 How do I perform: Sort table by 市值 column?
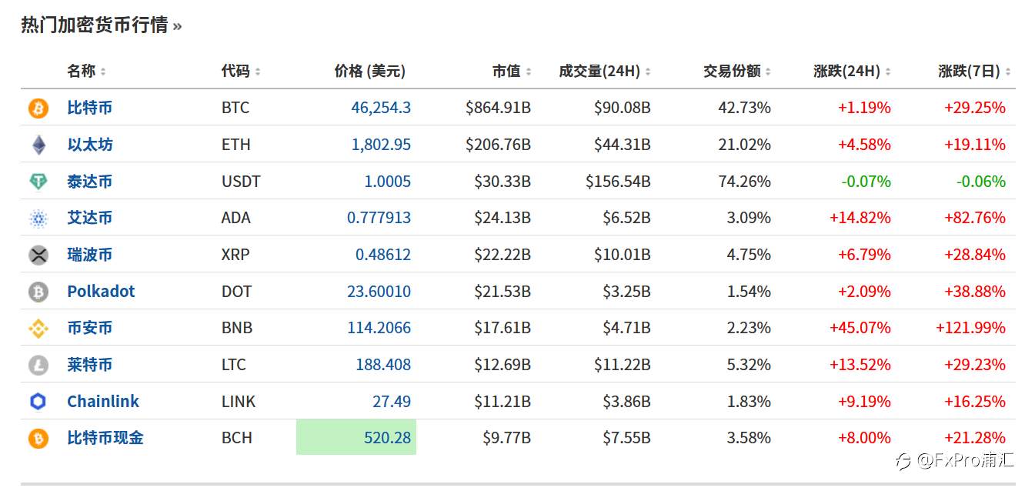[512, 71]
